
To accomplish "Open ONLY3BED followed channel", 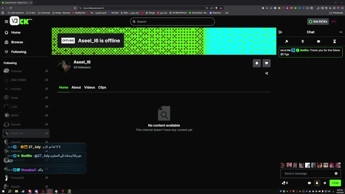I will click(x=26, y=80).
